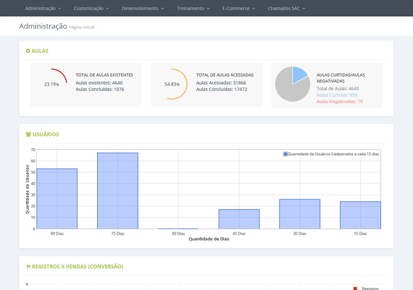Click the Aulas Curtidas: 959 text
This screenshot has height=290, width=413.
tap(337, 95)
